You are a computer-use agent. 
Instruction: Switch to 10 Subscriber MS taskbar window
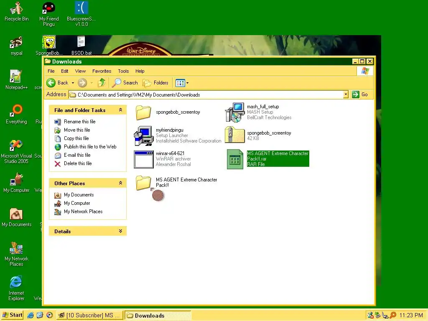[x=89, y=315]
